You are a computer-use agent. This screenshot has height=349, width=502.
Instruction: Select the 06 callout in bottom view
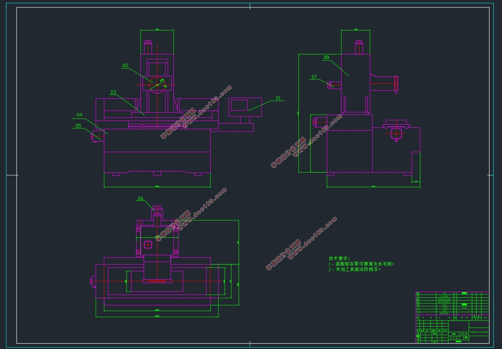coord(140,198)
